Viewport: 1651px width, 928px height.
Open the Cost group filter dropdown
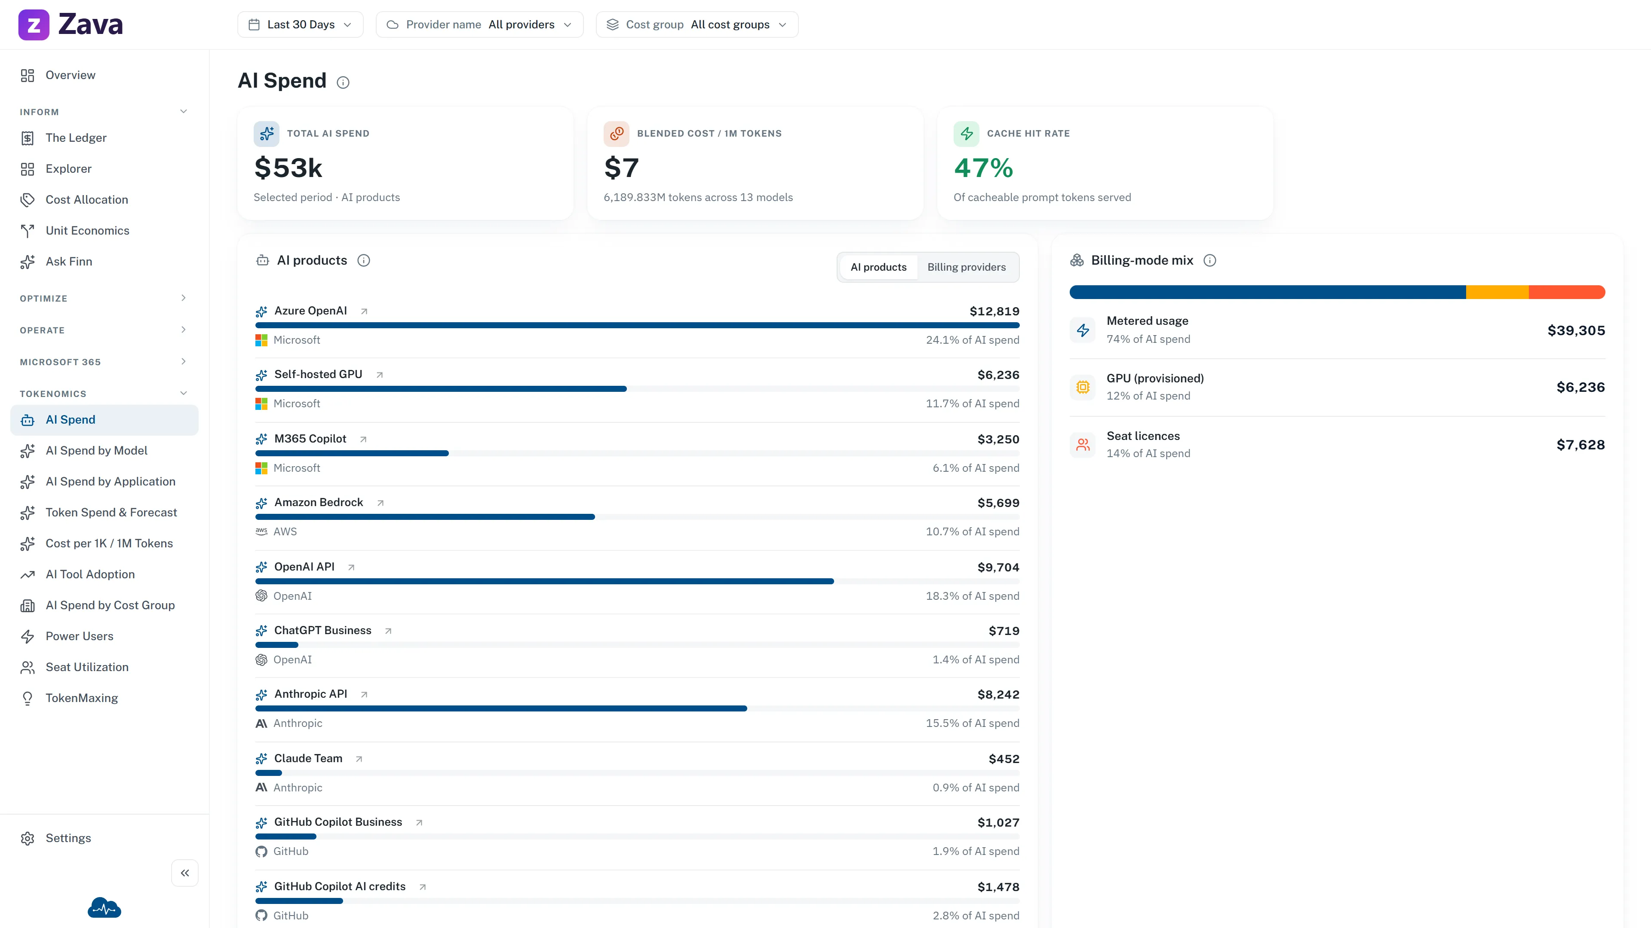697,24
